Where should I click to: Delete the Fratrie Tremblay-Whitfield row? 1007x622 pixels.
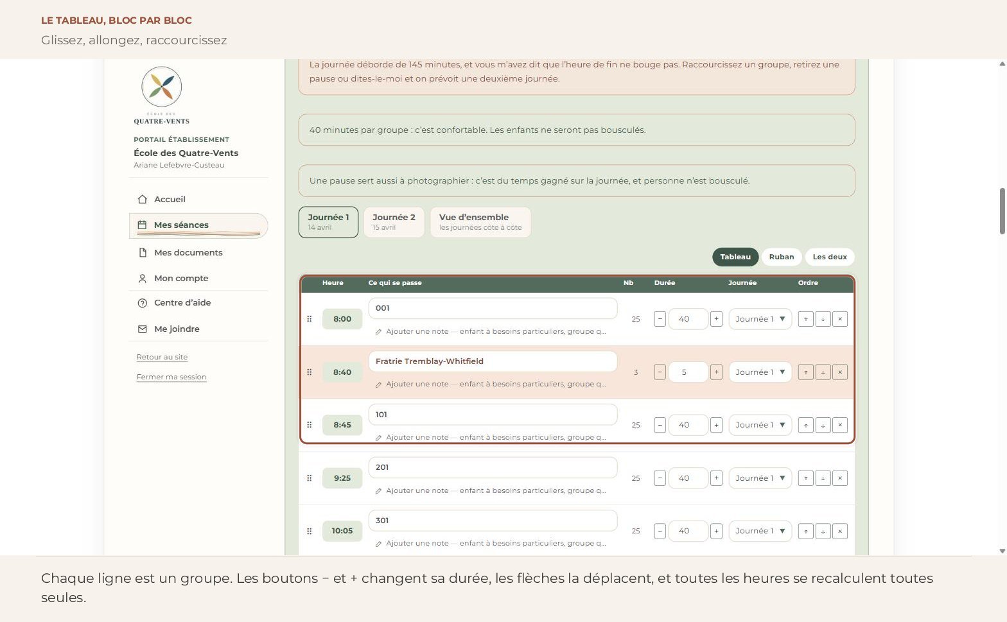[840, 372]
